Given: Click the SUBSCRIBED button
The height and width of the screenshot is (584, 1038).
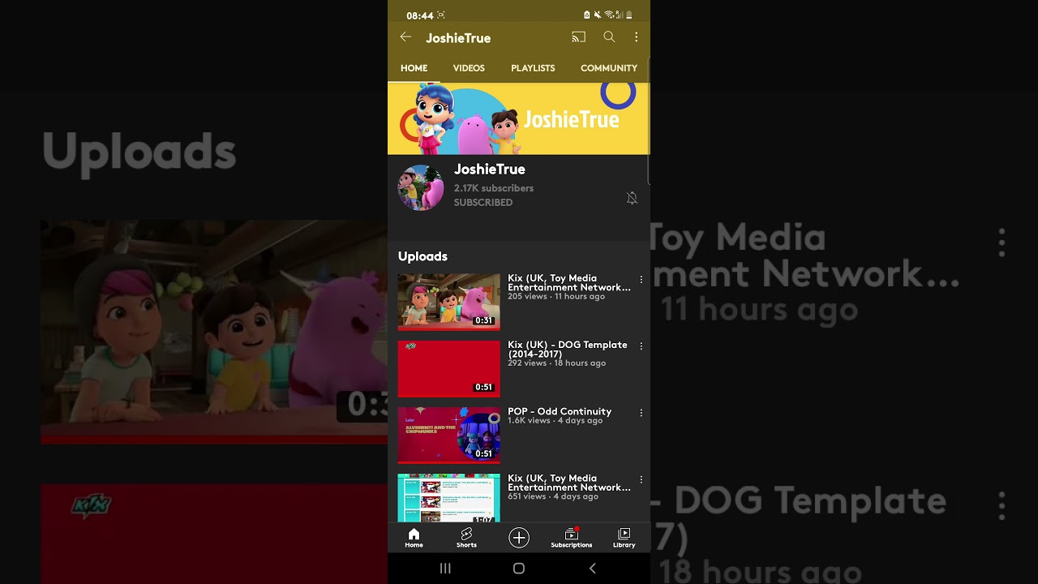Looking at the screenshot, I should 483,203.
